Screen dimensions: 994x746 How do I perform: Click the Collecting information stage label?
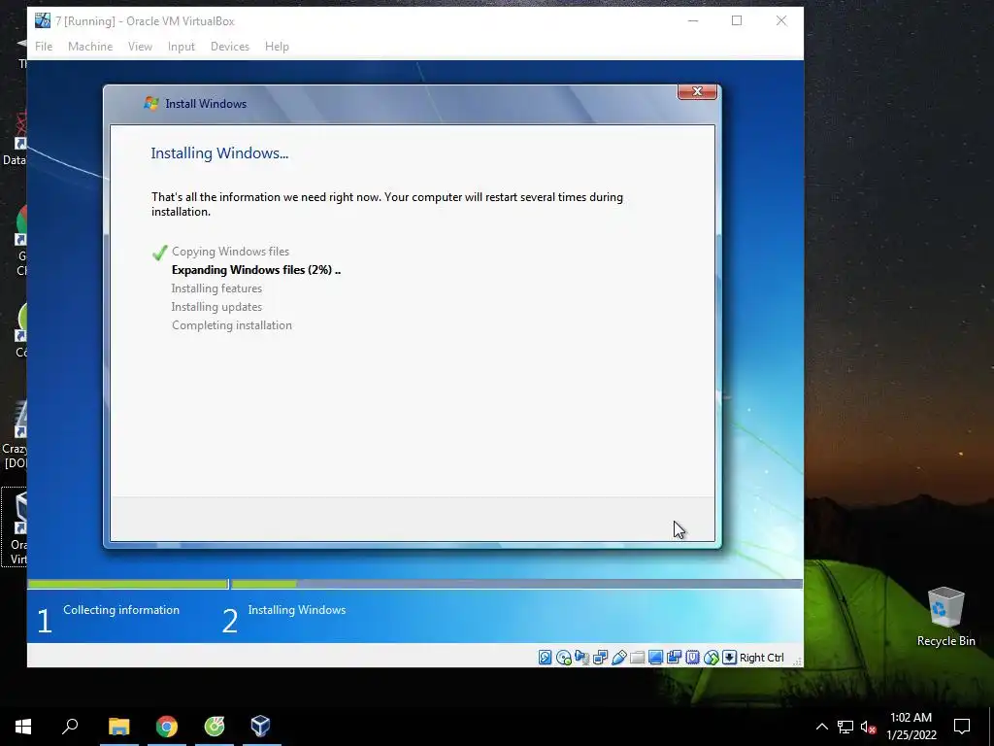[x=121, y=610]
